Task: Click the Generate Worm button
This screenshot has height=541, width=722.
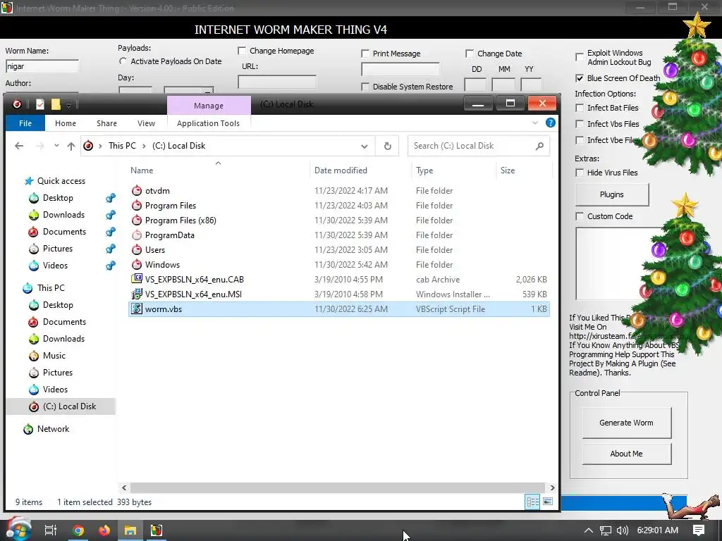Action: click(x=626, y=423)
